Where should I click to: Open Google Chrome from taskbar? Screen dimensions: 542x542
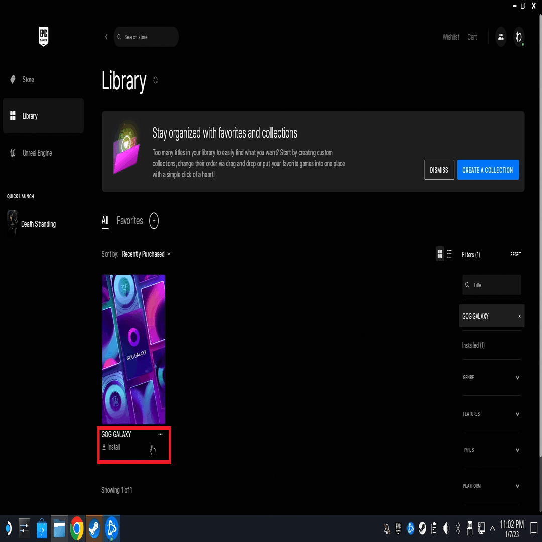[77, 528]
